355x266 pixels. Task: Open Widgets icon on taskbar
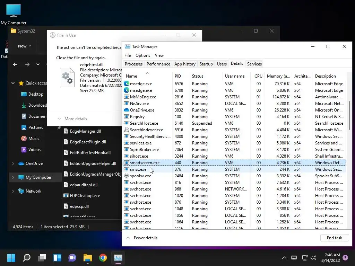[x=57, y=257]
